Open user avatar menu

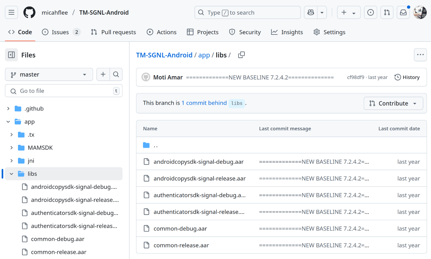(x=420, y=12)
